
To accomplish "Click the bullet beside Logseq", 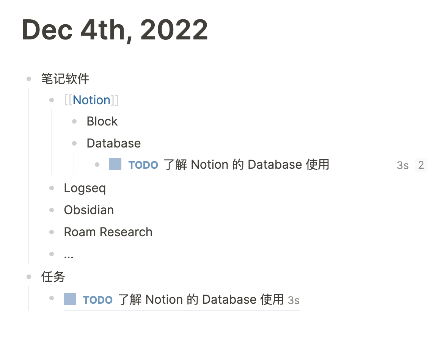I will (x=52, y=188).
